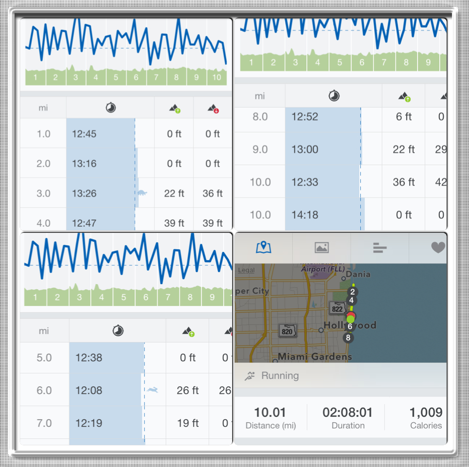Tap the Hollywood city label on map

coord(350,325)
